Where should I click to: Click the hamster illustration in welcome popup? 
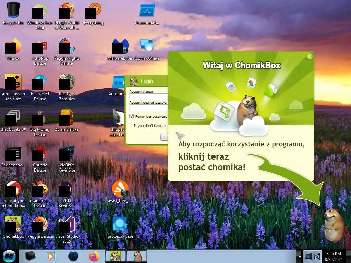pyautogui.click(x=247, y=110)
